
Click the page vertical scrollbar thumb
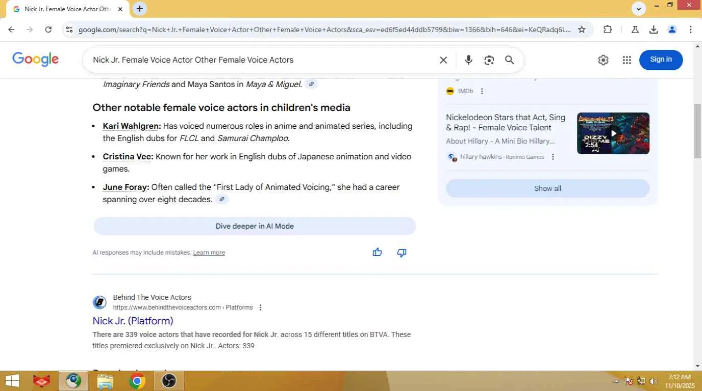pos(697,131)
